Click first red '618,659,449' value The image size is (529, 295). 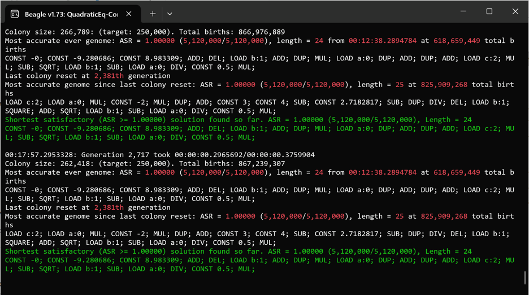[x=457, y=41]
